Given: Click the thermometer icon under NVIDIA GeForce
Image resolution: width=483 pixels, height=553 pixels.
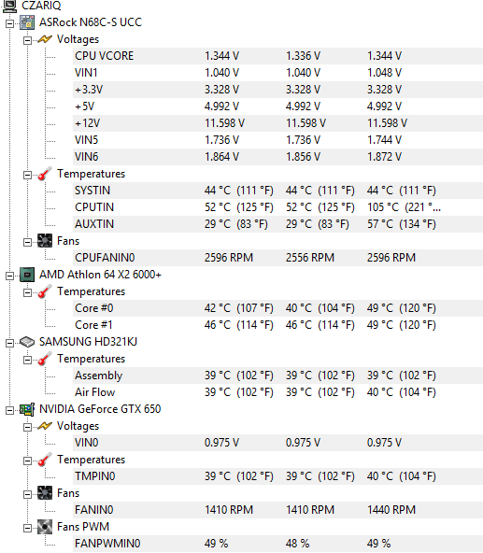Looking at the screenshot, I should coord(45,460).
